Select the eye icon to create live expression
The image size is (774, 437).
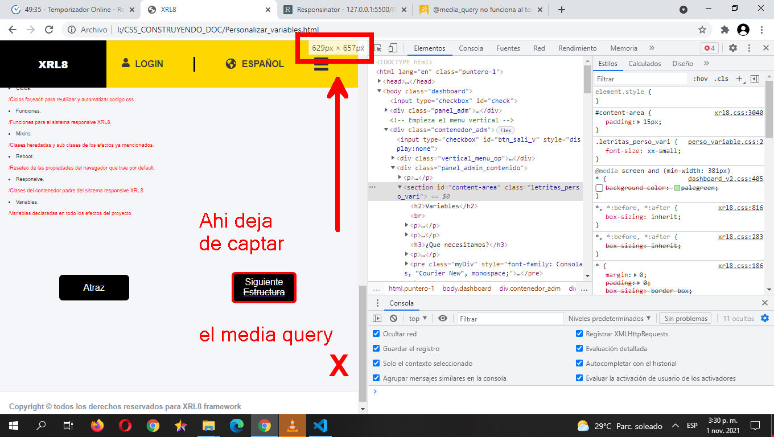[443, 318]
